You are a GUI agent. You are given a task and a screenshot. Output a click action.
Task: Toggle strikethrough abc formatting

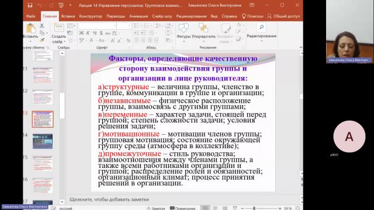click(x=108, y=33)
